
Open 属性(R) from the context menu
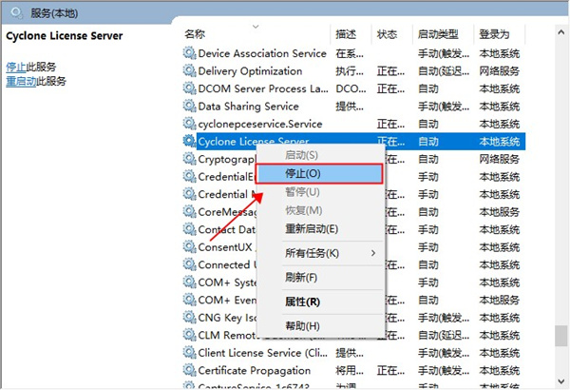pyautogui.click(x=302, y=302)
